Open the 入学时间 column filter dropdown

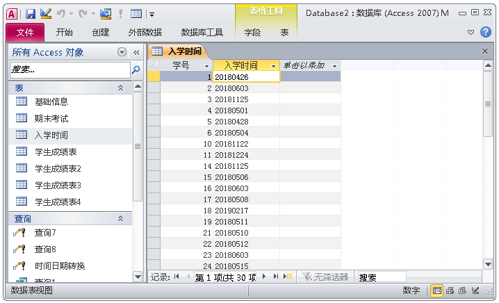pyautogui.click(x=273, y=66)
